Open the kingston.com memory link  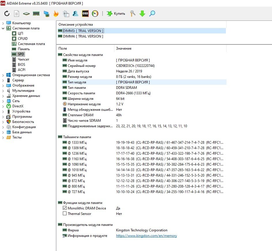pyautogui.click(x=146, y=236)
